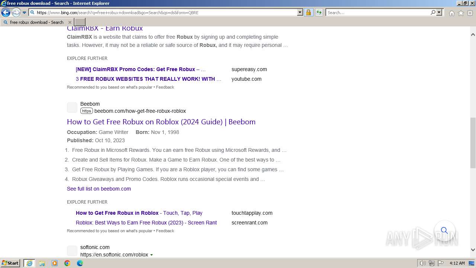The width and height of the screenshot is (476, 268).
Task: Click the Feedback link under Beebom result
Action: 165,231
